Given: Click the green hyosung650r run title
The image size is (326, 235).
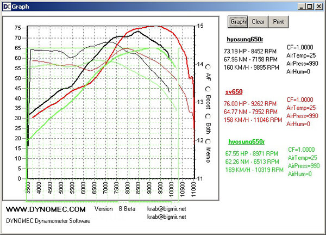Looking at the screenshot, I should pos(246,142).
